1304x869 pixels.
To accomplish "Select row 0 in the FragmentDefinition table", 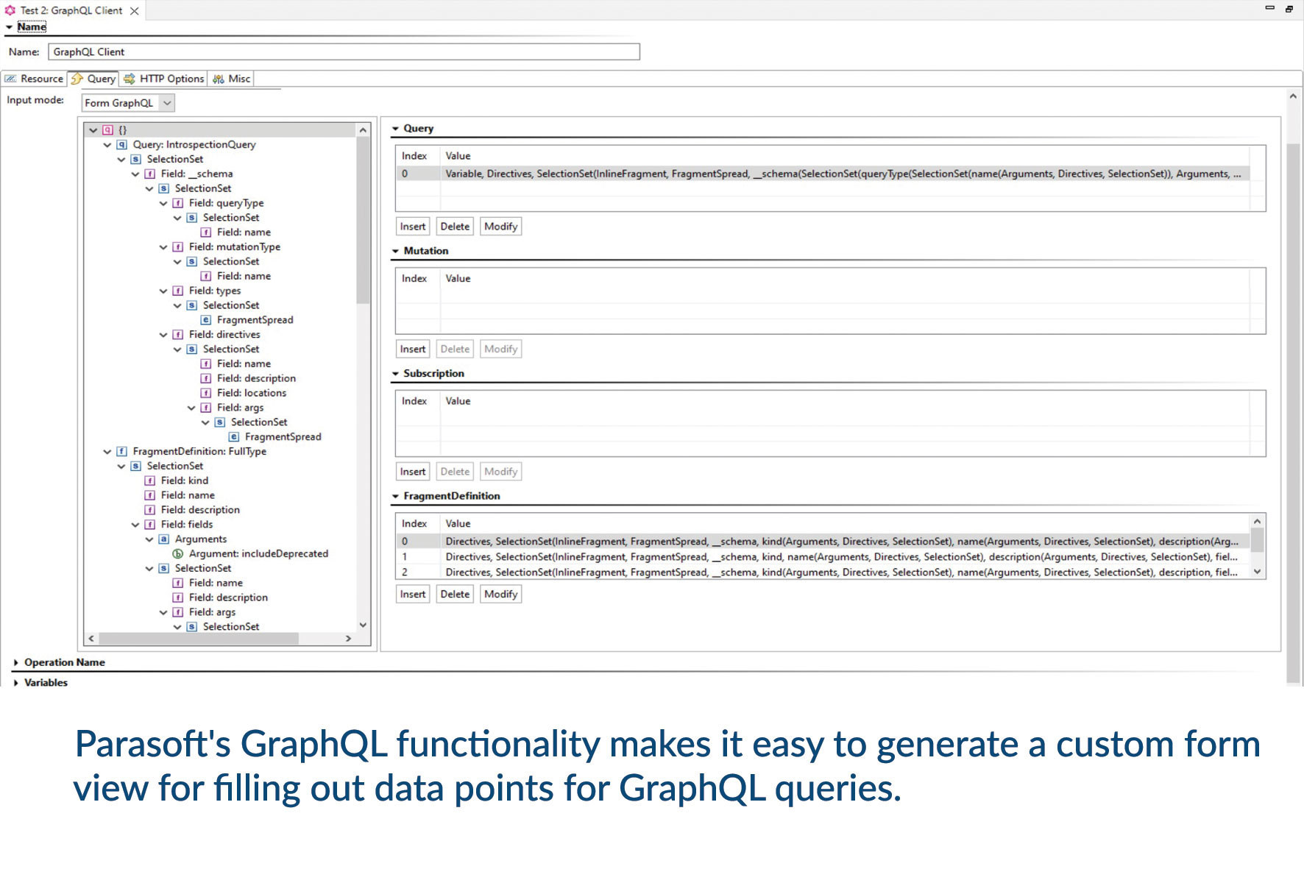I will (x=822, y=542).
